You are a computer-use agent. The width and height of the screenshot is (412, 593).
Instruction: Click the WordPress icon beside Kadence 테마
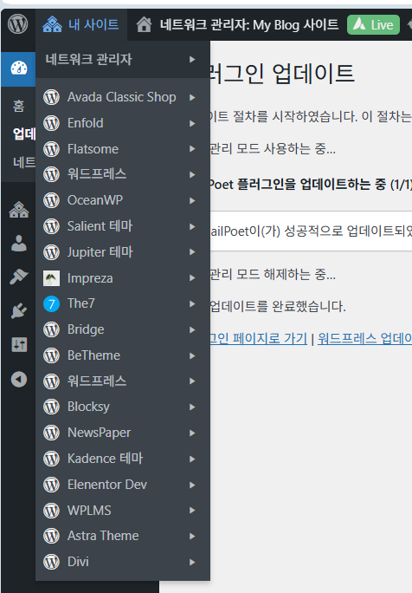coord(51,459)
